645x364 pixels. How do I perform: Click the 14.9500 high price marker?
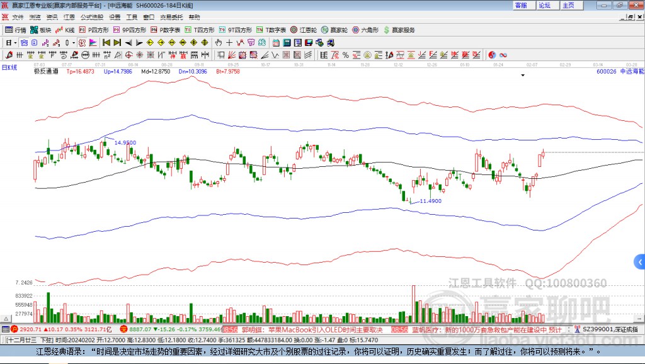125,143
